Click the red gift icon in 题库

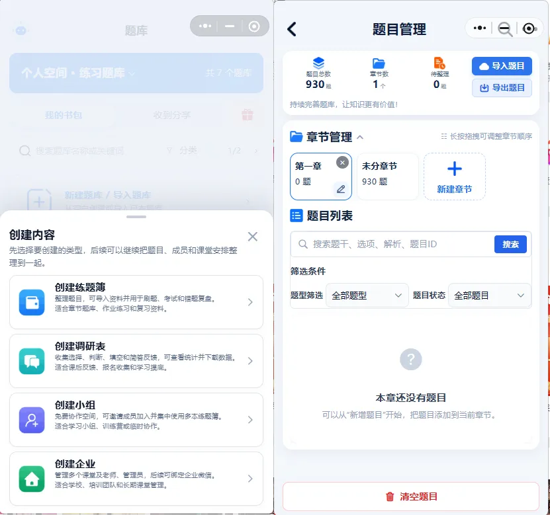pos(248,114)
